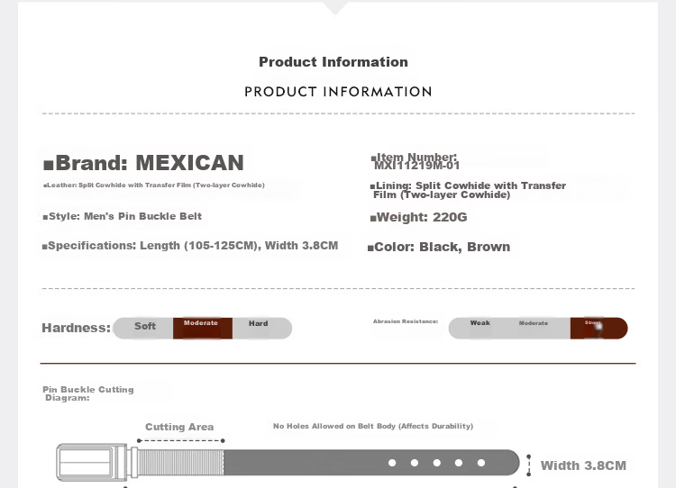Image resolution: width=676 pixels, height=488 pixels.
Task: Click the 'Hard' hardness segment
Action: (262, 329)
